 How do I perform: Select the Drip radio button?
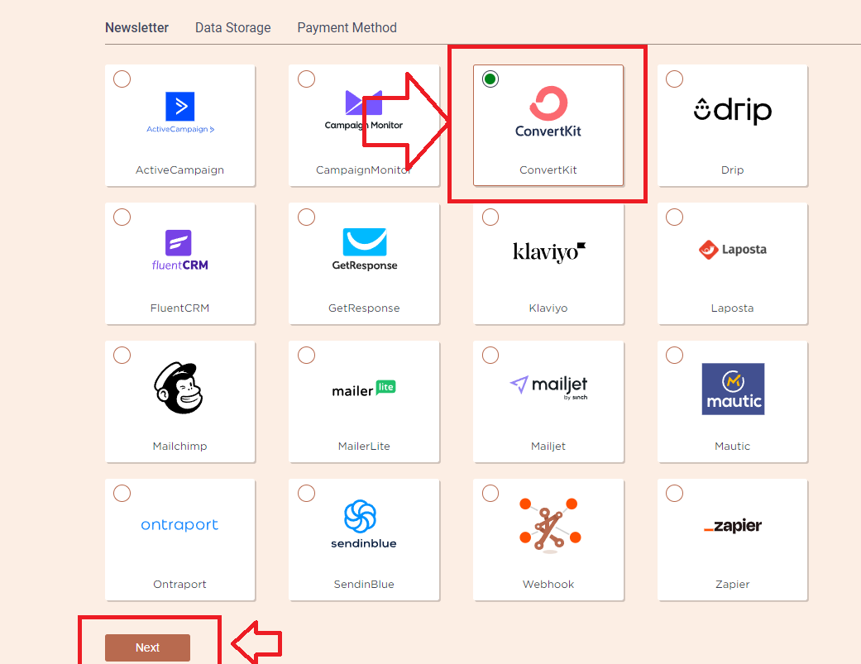674,79
